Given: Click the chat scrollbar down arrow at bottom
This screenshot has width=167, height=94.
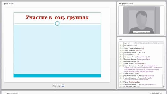Looking at the screenshot, I should [x=163, y=87].
